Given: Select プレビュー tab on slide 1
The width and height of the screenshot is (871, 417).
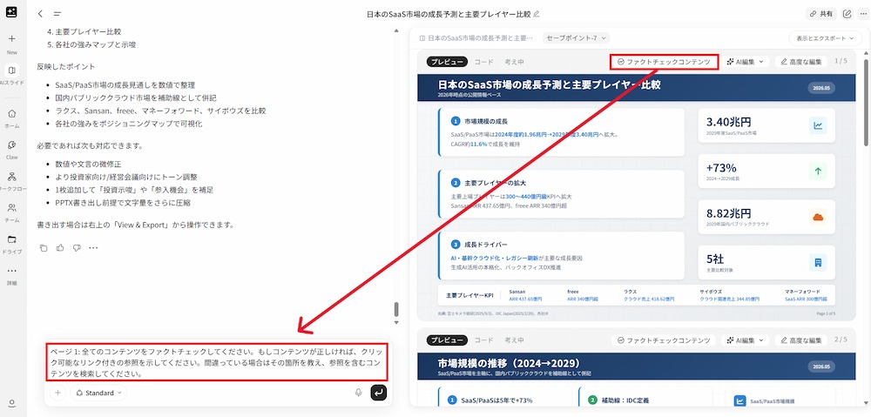Looking at the screenshot, I should click(447, 62).
